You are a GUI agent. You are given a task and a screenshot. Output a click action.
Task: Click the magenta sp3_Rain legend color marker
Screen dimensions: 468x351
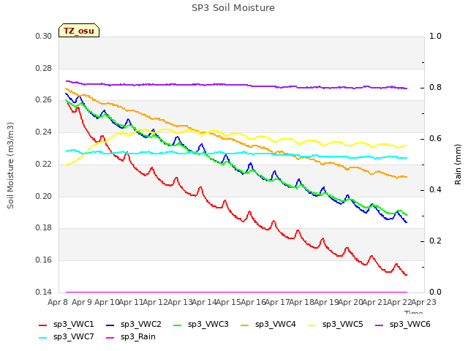(110, 338)
